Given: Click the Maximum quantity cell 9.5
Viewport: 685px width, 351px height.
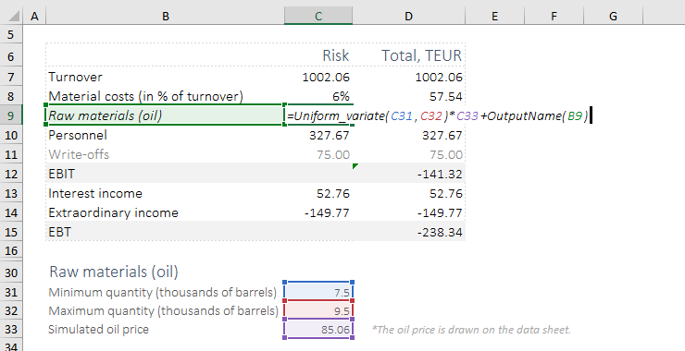Looking at the screenshot, I should tap(318, 310).
